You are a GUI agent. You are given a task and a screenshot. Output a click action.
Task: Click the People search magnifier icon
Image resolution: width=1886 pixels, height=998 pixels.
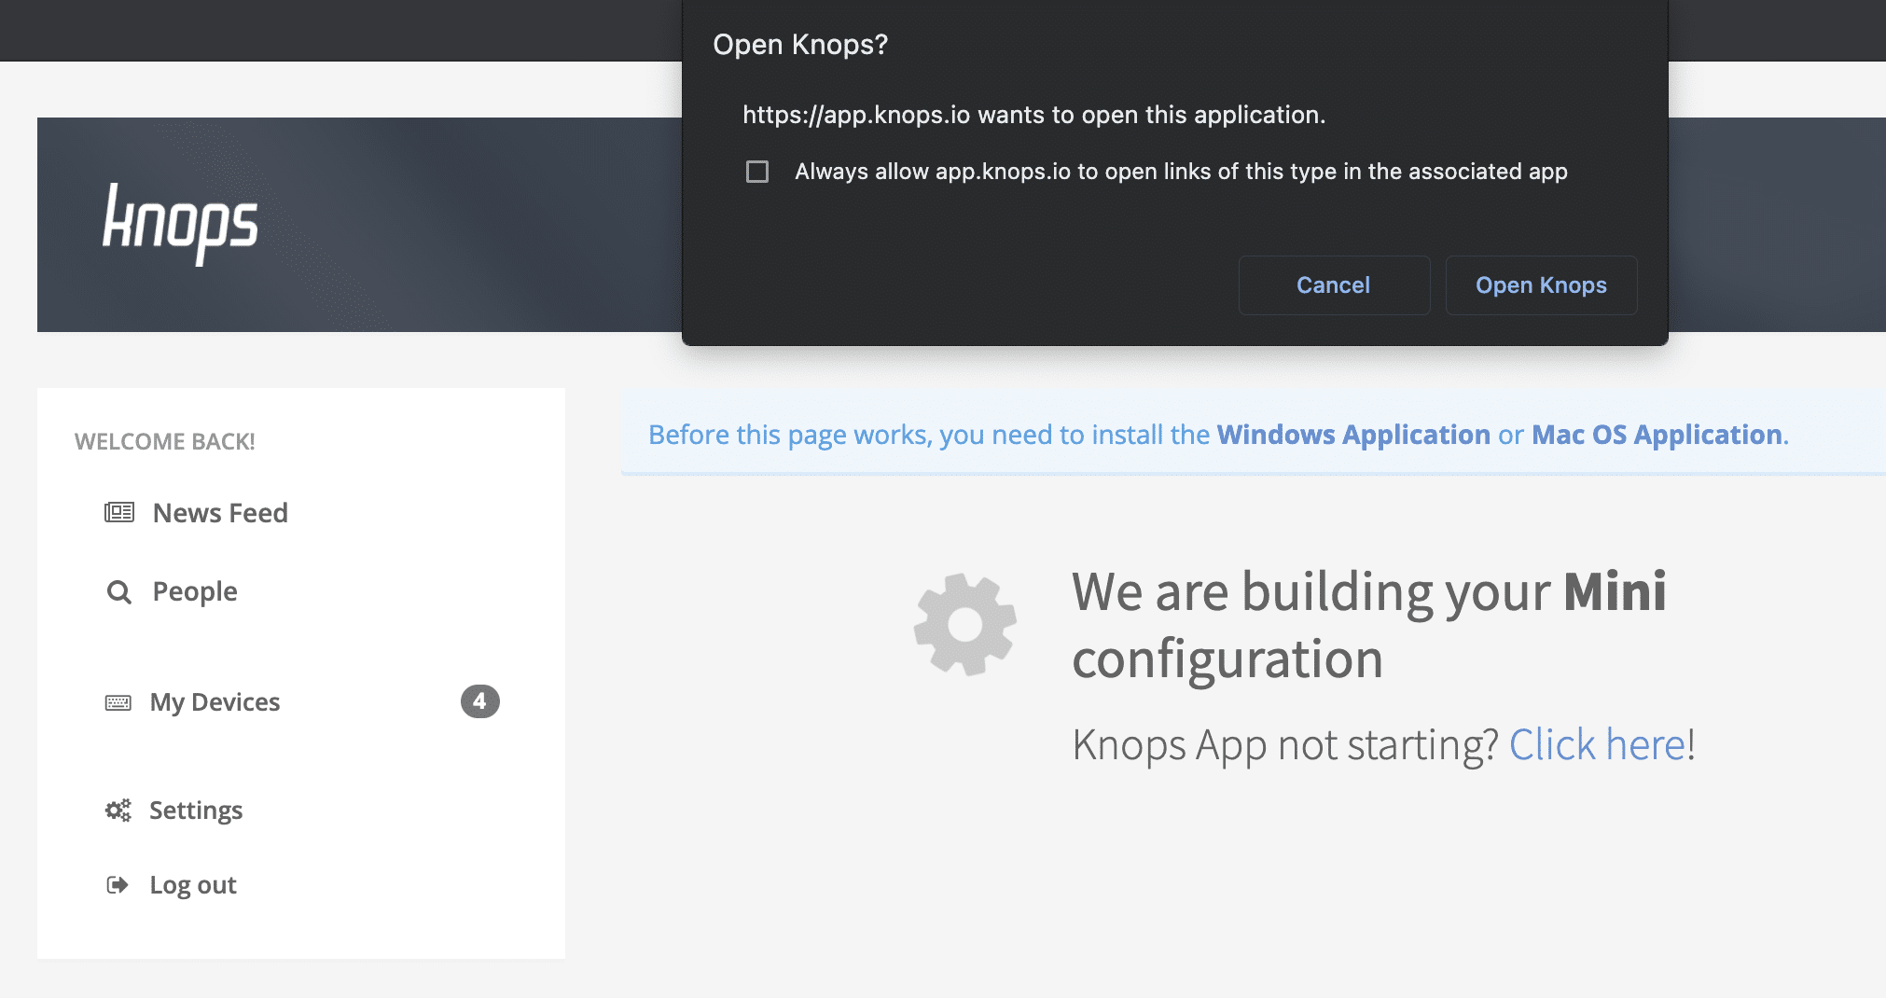point(119,591)
